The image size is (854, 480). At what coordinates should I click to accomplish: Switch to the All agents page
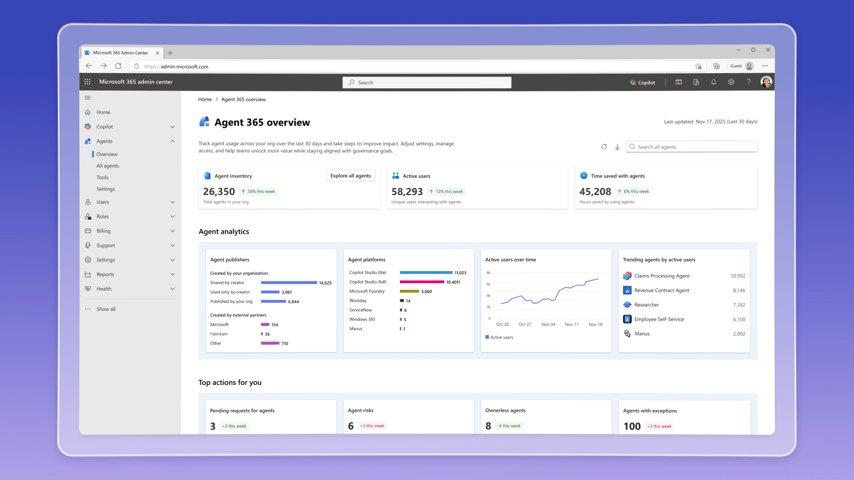click(107, 165)
